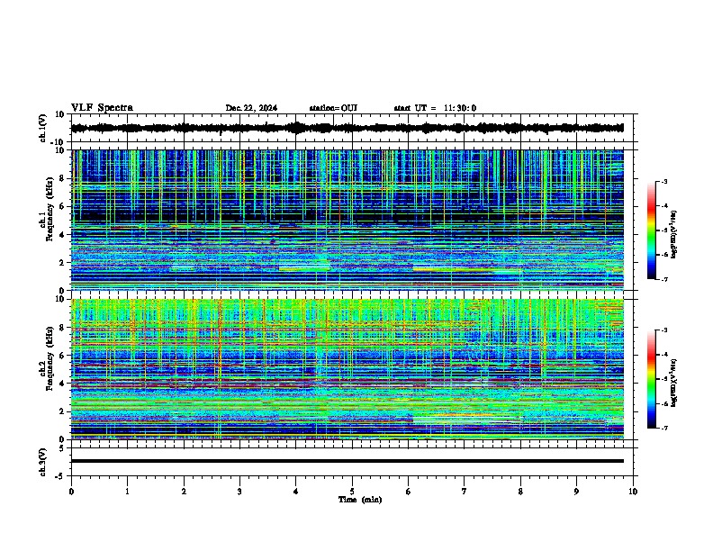Click the 6 kHz tick on ch.1 frequency axis
713x551 pixels.
[62, 206]
